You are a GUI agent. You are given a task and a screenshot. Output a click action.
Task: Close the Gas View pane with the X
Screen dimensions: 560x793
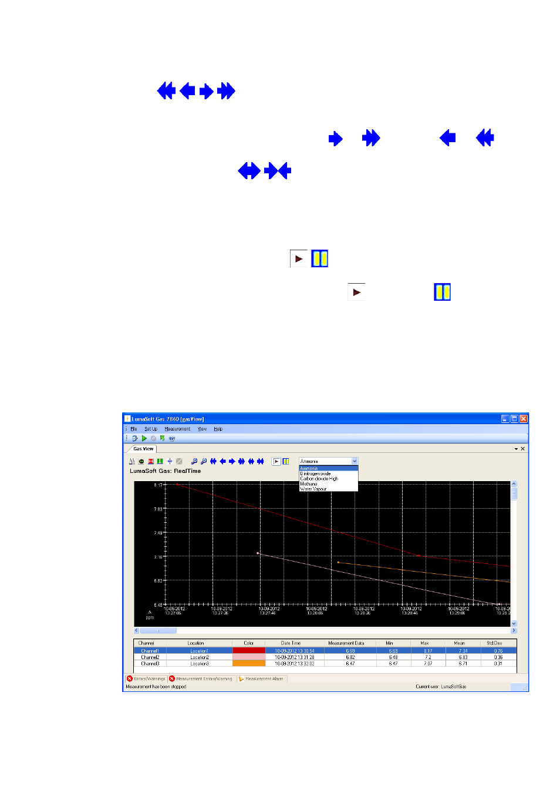(x=523, y=449)
